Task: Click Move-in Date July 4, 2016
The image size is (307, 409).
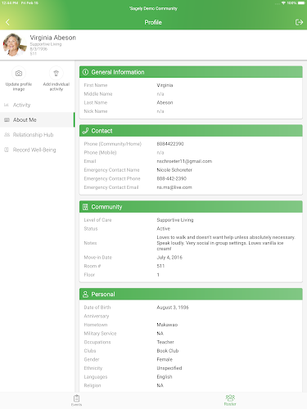Action: [169, 257]
